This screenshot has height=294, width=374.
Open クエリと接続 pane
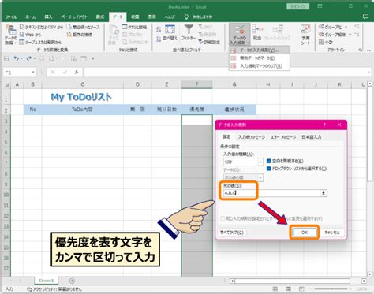point(134,27)
